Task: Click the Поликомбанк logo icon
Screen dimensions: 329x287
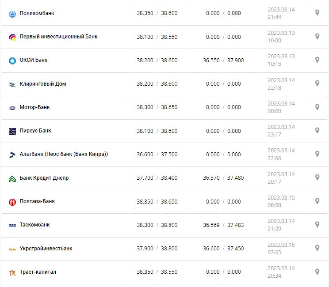Action: (12, 14)
